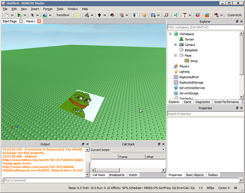Switch to the Basic Objects tab
The width and height of the screenshot is (245, 193).
195,175
